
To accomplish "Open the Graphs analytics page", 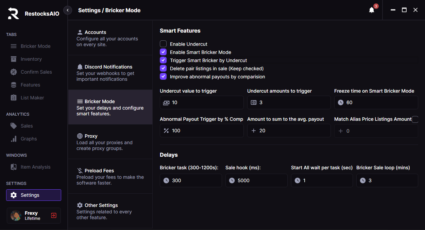I will 29,139.
